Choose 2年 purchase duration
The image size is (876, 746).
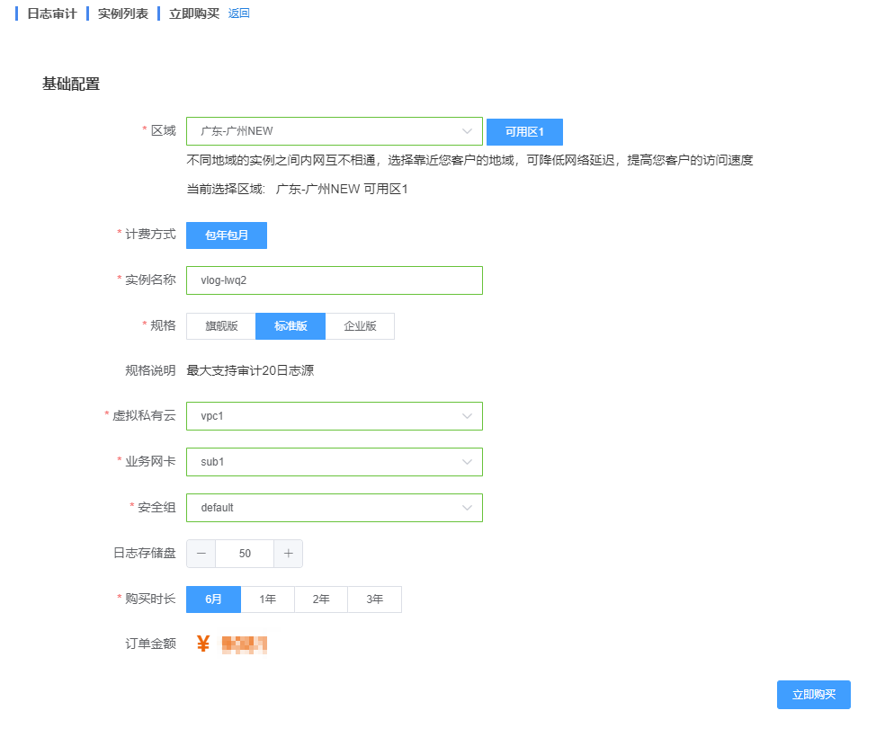click(321, 599)
